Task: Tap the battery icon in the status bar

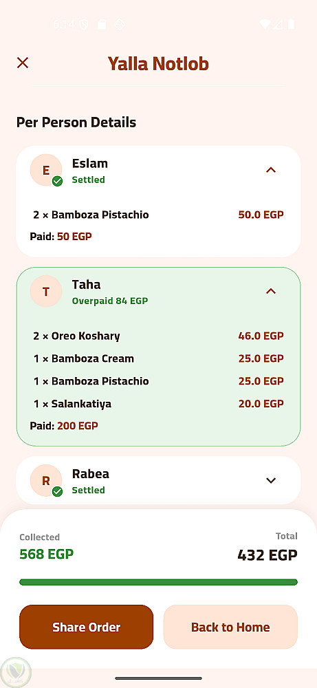Action: (291, 24)
